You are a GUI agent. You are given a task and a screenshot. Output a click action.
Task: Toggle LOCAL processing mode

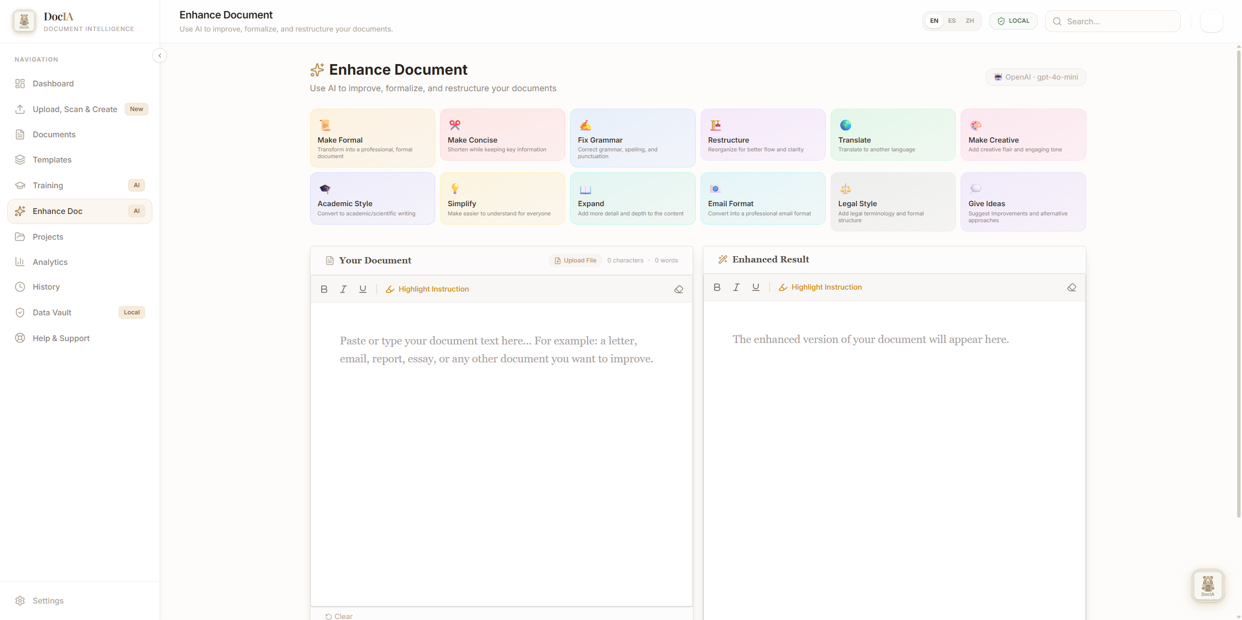[x=1013, y=20]
